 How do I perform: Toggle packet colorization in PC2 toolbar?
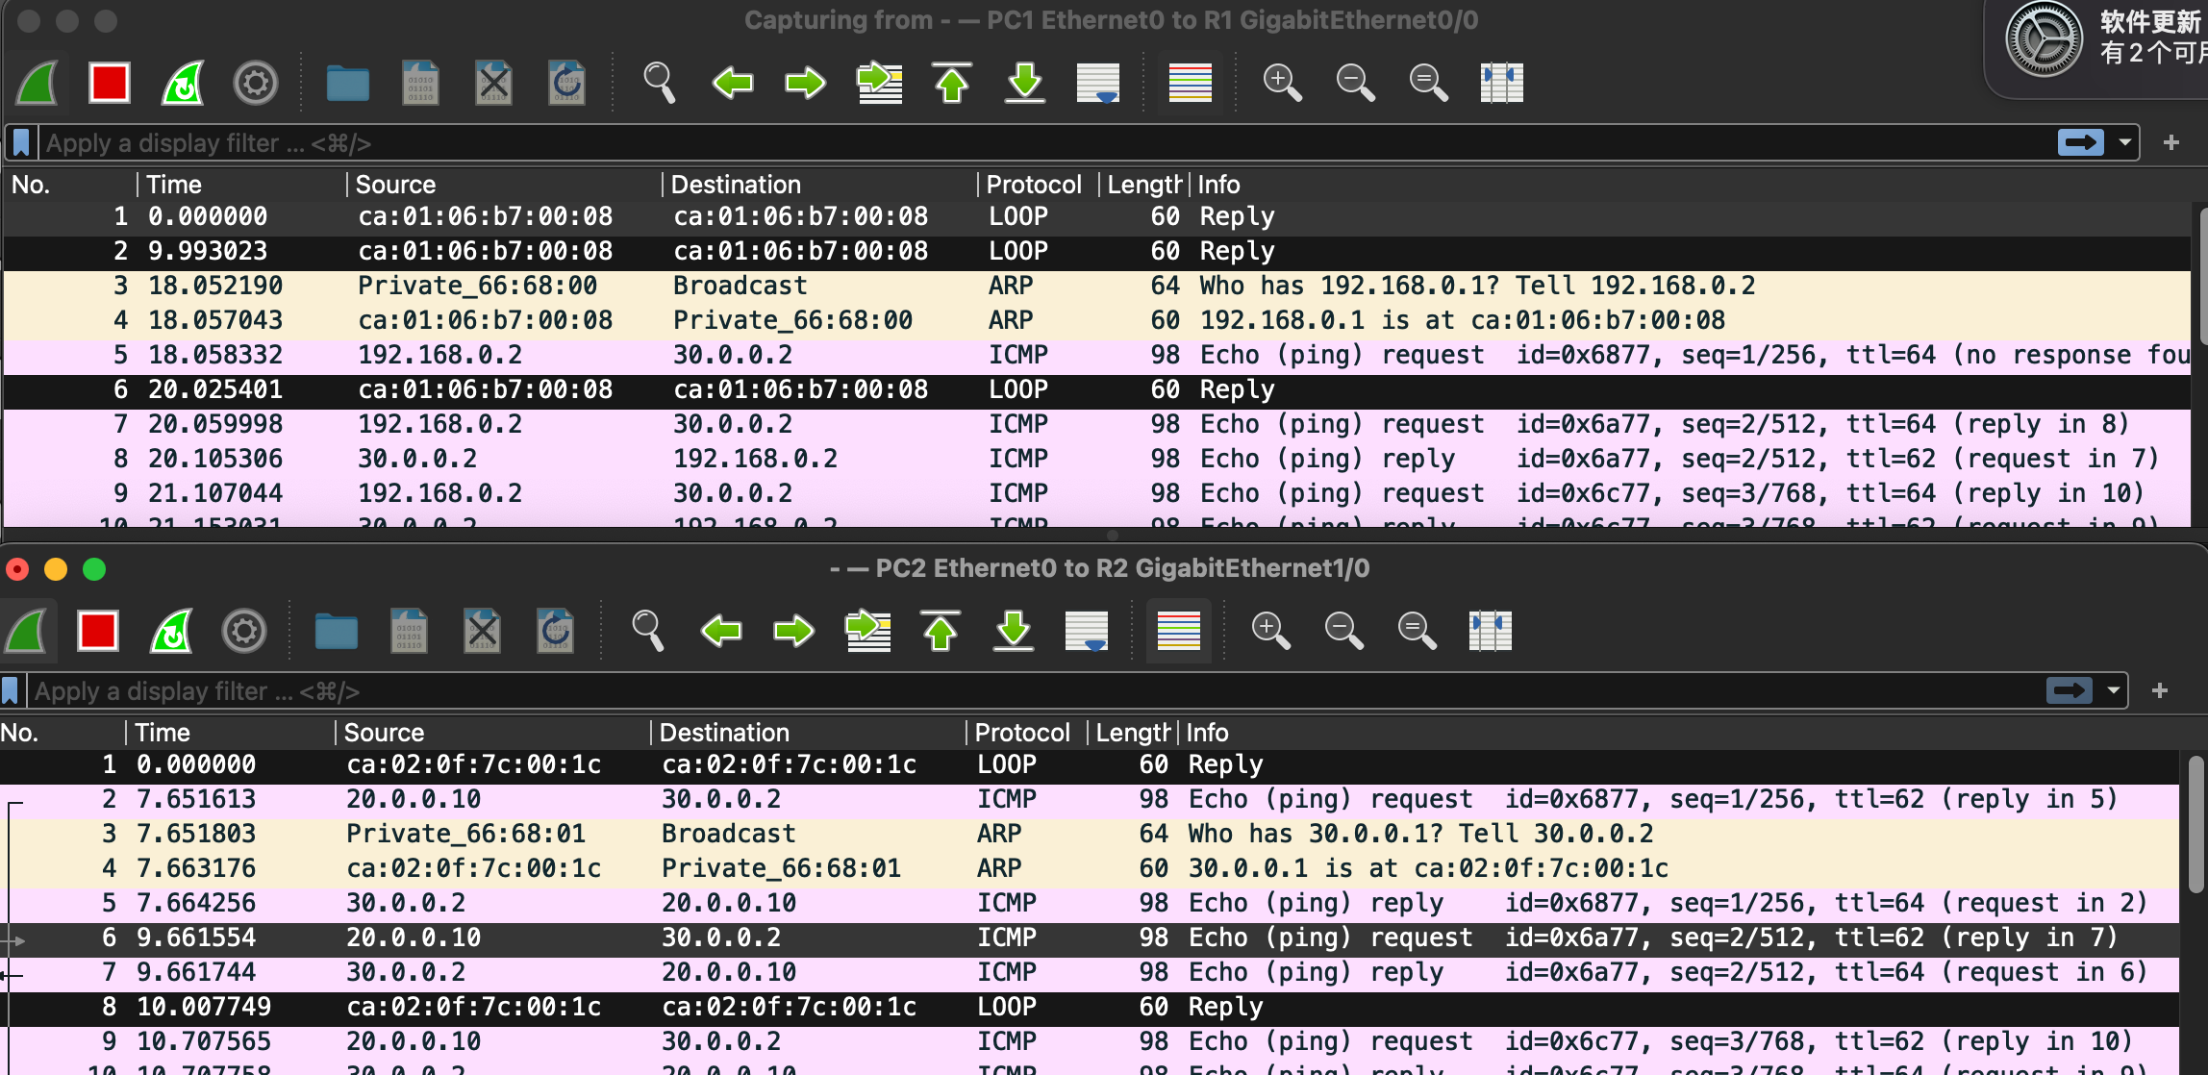pyautogui.click(x=1178, y=632)
